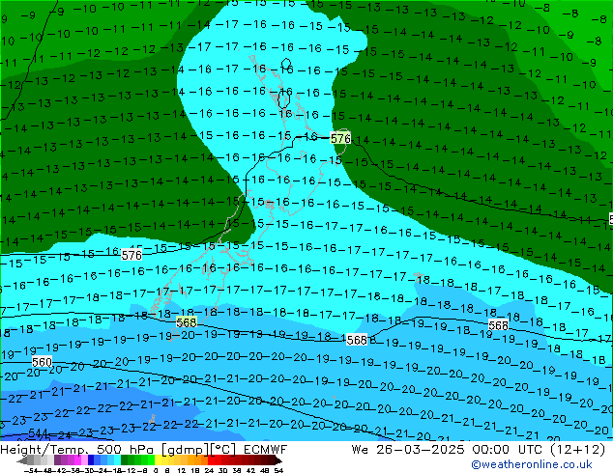This screenshot has height=473, width=613.
Task: Click the 544 contour height label
Action: (38, 433)
